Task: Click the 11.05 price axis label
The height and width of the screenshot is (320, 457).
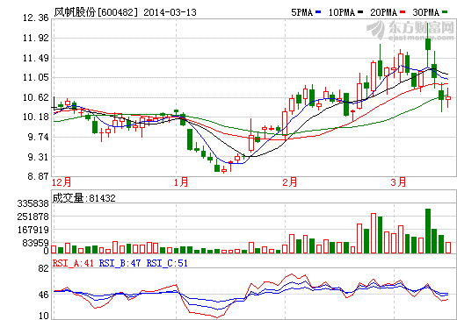Action: click(36, 77)
